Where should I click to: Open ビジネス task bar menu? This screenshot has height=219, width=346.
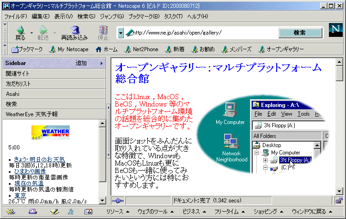coord(194,212)
